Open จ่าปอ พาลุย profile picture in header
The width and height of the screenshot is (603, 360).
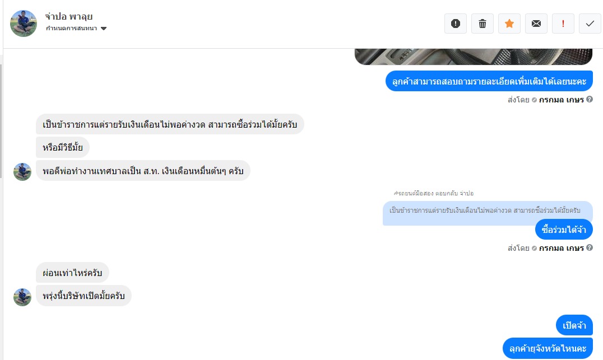tap(24, 24)
